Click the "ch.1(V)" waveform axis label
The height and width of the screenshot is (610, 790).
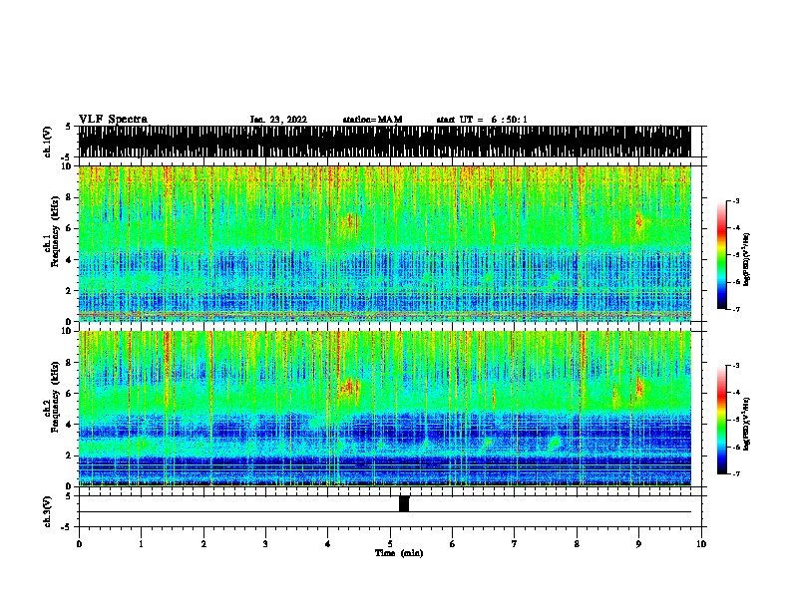pyautogui.click(x=48, y=142)
